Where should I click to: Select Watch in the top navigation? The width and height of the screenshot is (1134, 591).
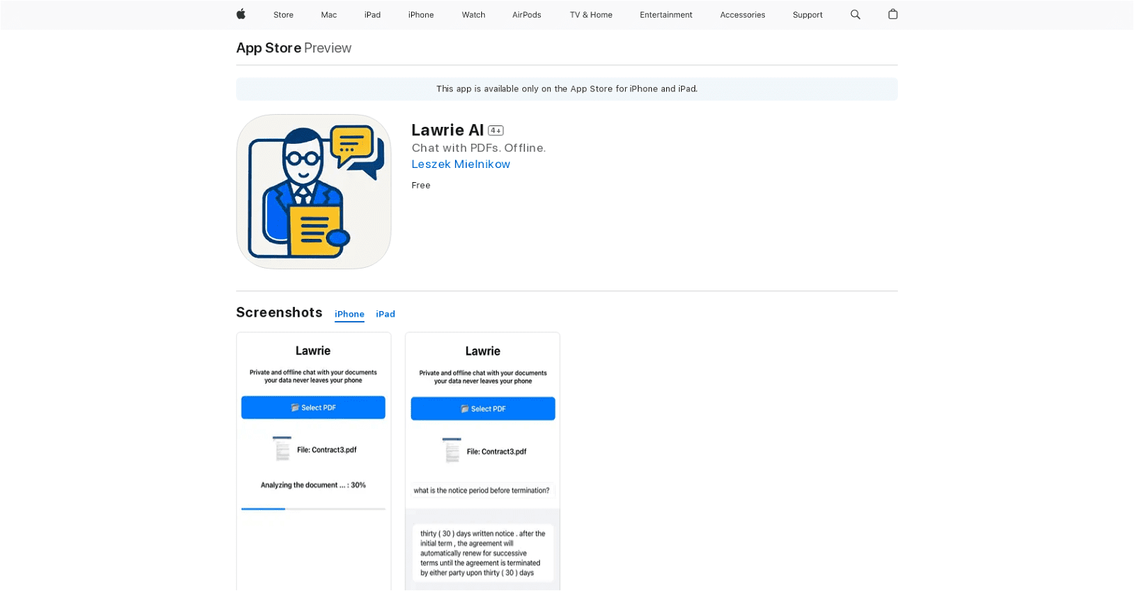473,15
